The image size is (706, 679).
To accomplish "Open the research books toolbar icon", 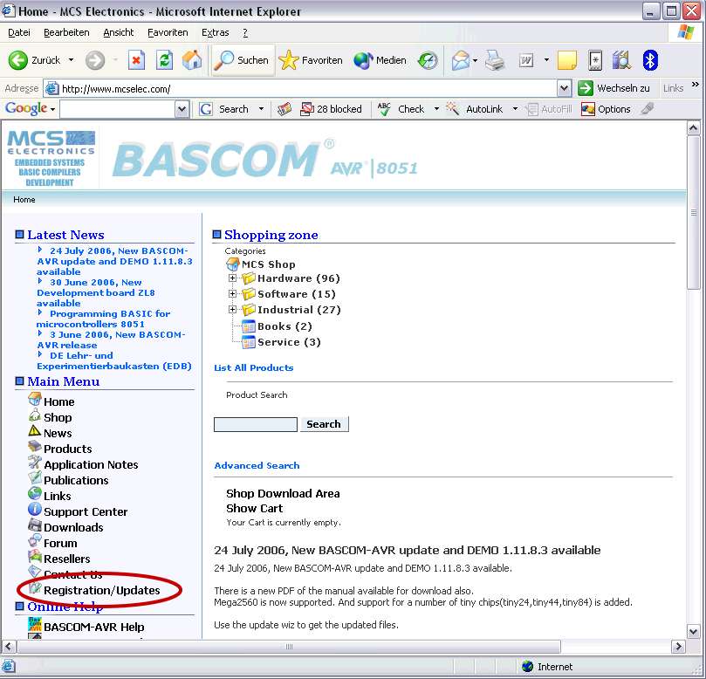I will click(622, 60).
